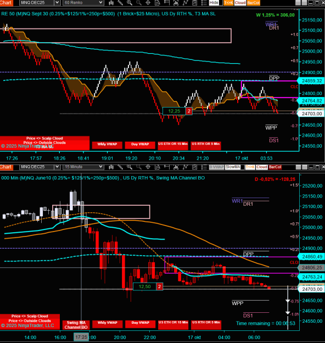
Task: Click Price <> Scalp Cloud in the 15 Minute chart
Action: pyautogui.click(x=30, y=316)
